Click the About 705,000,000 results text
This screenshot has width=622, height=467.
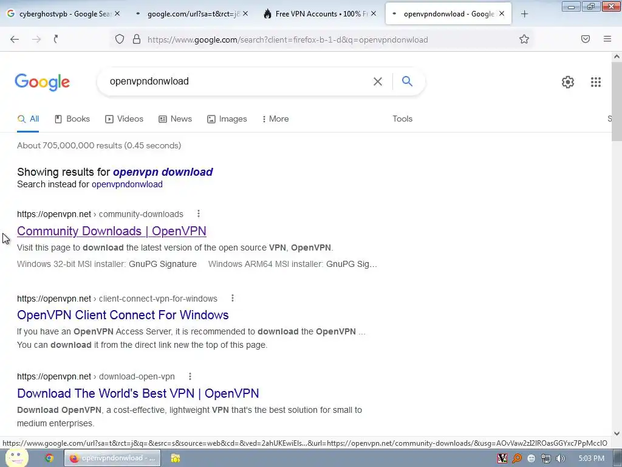[99, 145]
